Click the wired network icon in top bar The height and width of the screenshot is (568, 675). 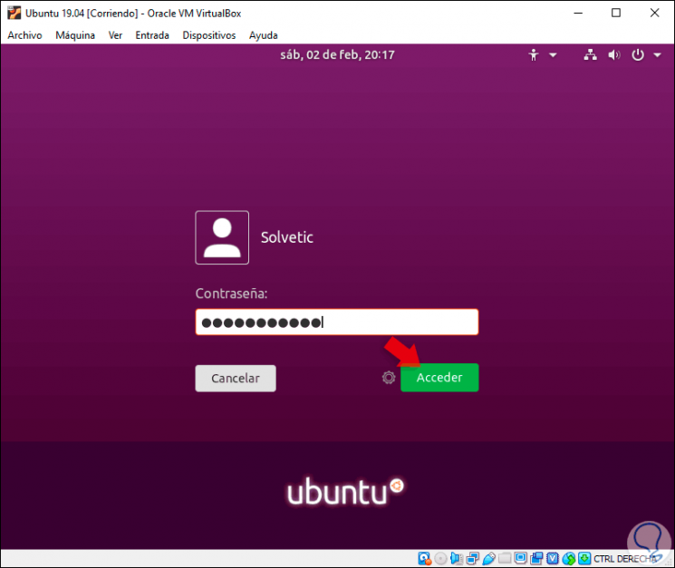point(590,55)
